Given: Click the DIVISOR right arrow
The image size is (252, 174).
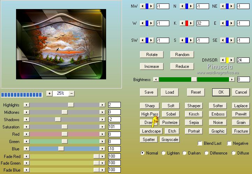Looking at the screenshot, I should [x=231, y=60].
